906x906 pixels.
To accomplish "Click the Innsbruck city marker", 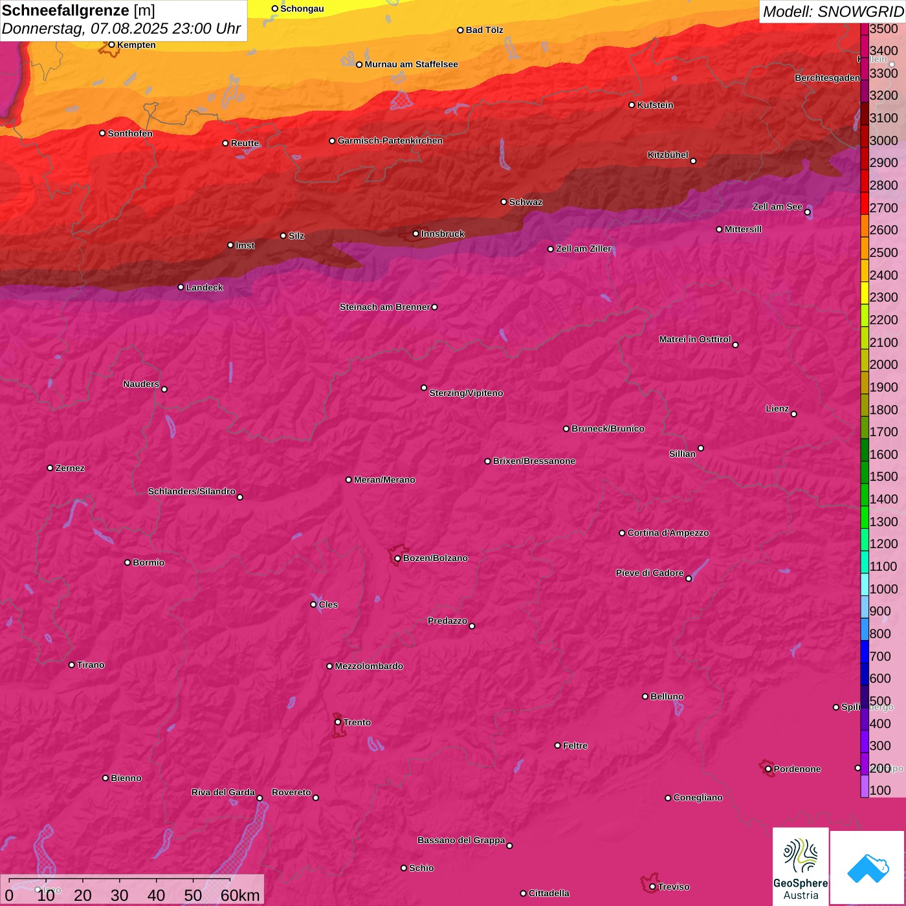I will [x=416, y=234].
